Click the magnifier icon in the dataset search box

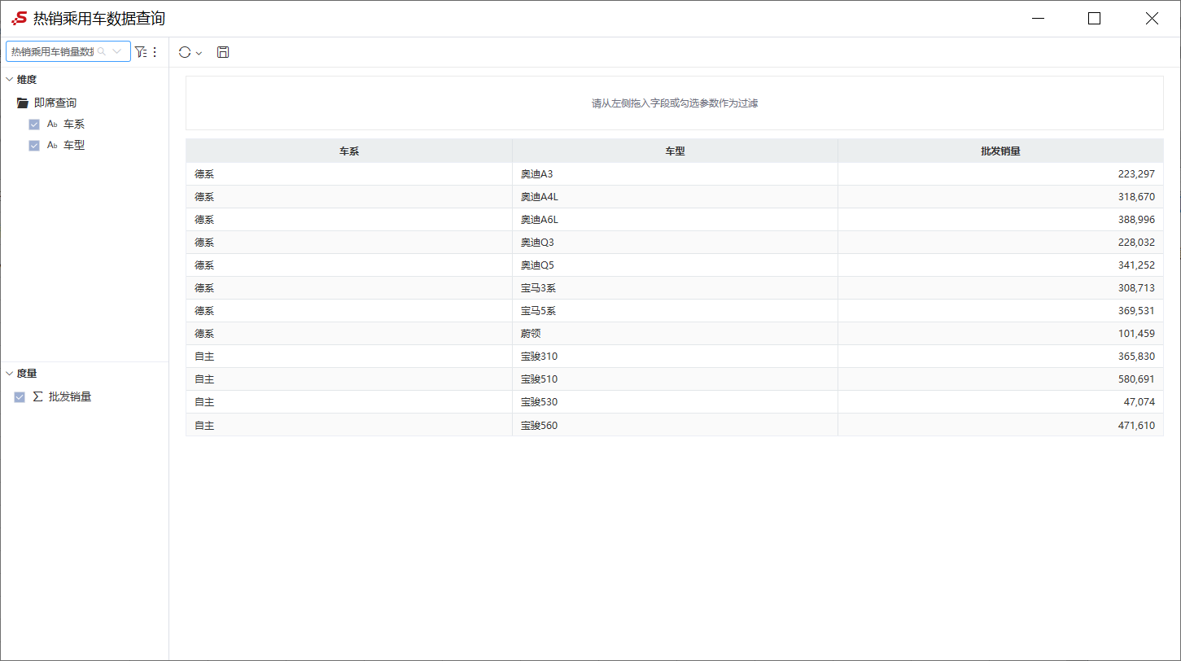[x=102, y=52]
